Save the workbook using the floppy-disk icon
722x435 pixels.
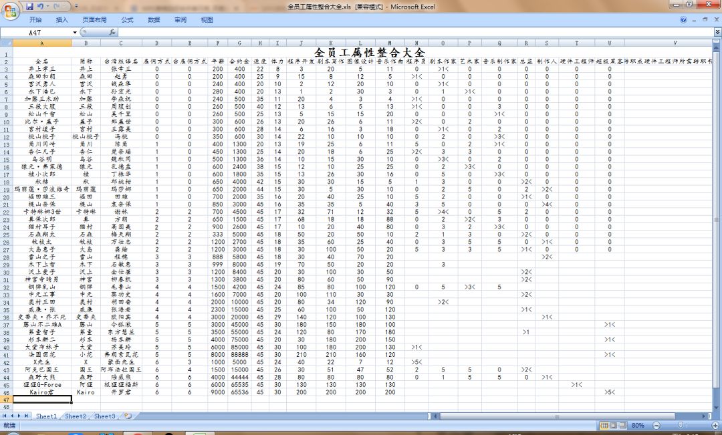[x=29, y=7]
